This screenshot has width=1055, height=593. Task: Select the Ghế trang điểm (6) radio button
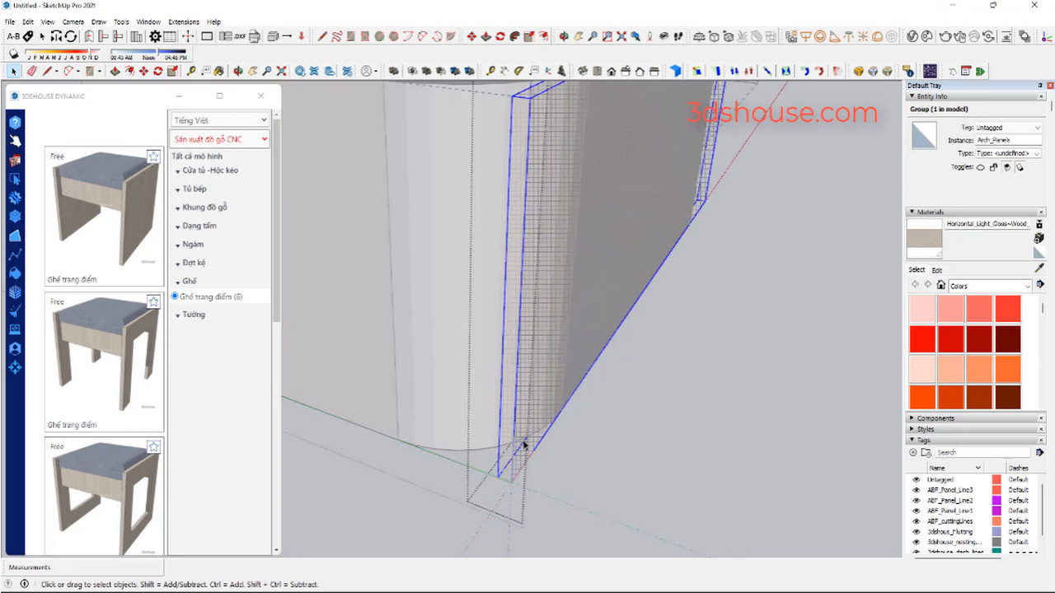pyautogui.click(x=175, y=296)
